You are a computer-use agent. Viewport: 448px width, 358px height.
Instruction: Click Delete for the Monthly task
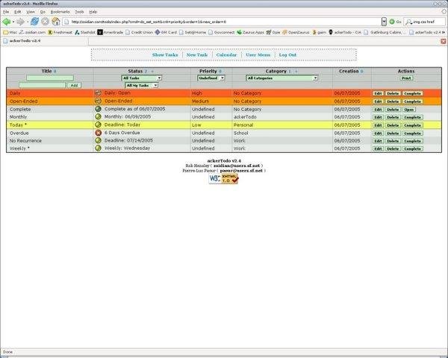[393, 117]
